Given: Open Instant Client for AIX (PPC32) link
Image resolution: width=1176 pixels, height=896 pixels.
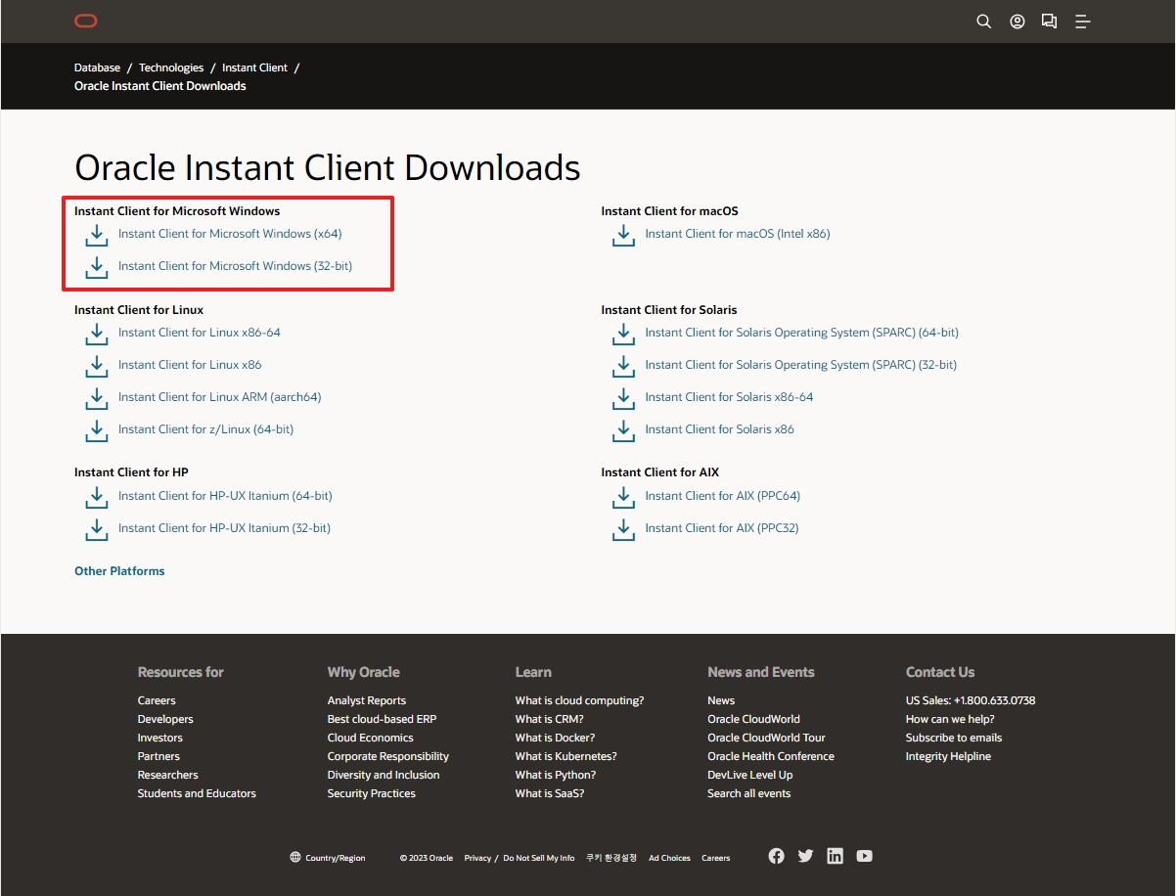Looking at the screenshot, I should [722, 528].
